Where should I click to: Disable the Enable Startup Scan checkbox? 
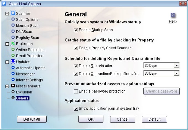pyautogui.click(x=76, y=30)
